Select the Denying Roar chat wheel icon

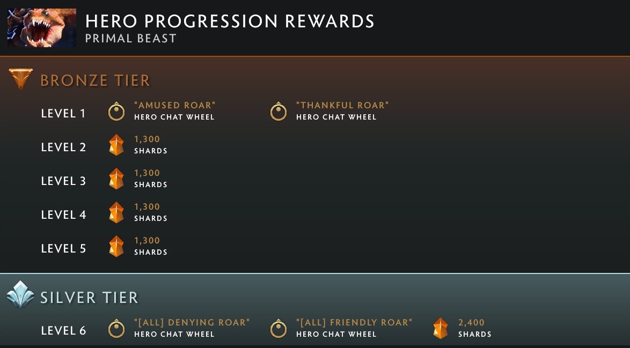click(x=116, y=329)
